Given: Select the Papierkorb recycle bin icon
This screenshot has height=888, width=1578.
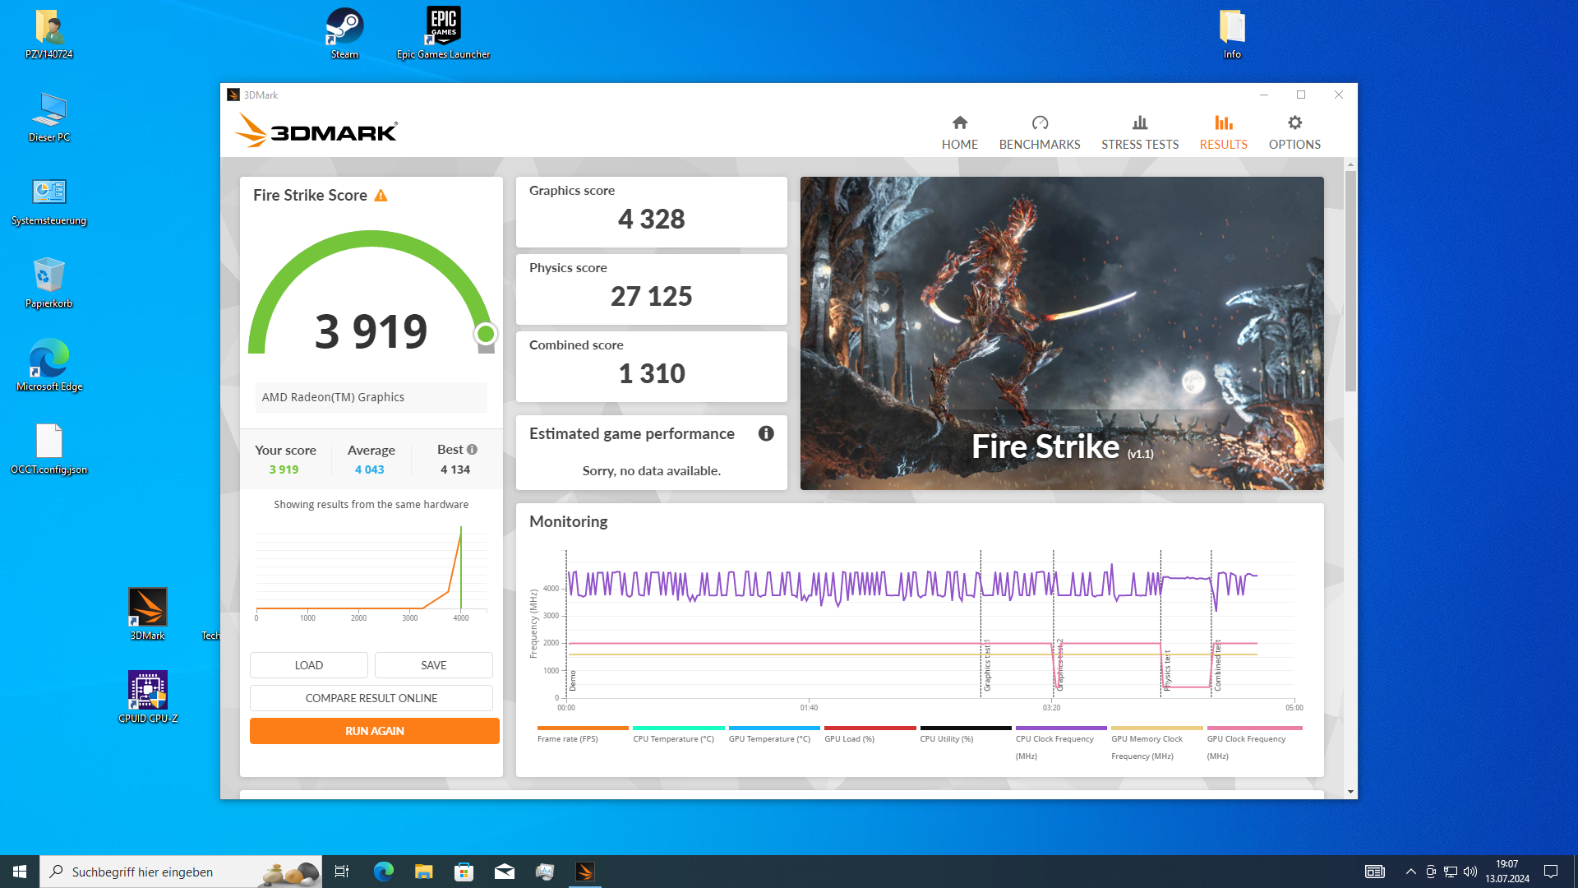Looking at the screenshot, I should point(49,283).
